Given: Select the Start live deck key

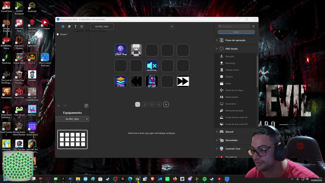Looking at the screenshot, I should (121, 50).
